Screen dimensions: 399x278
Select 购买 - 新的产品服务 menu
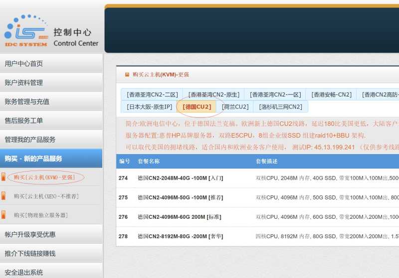51,159
